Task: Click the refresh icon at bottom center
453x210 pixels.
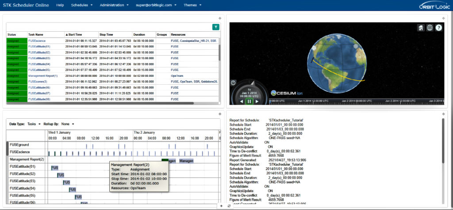Action: point(229,206)
